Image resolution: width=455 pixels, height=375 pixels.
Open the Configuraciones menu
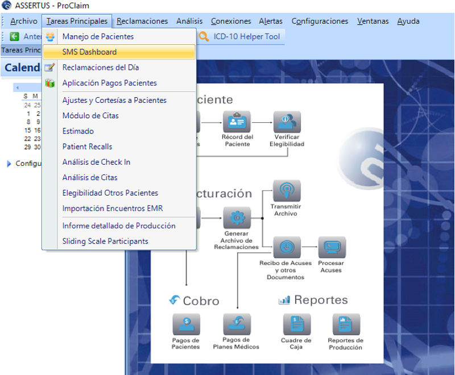pyautogui.click(x=320, y=21)
